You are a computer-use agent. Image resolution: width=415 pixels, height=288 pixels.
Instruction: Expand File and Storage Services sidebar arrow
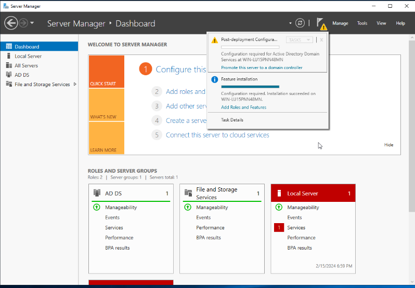[75, 84]
